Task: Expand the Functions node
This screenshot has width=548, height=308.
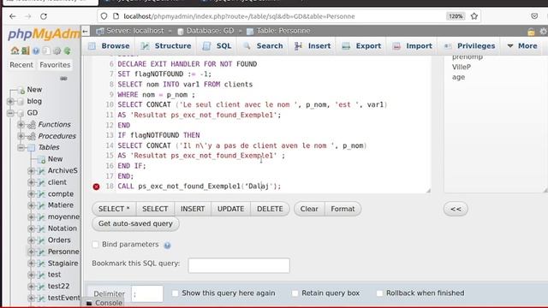Action: 21,125
